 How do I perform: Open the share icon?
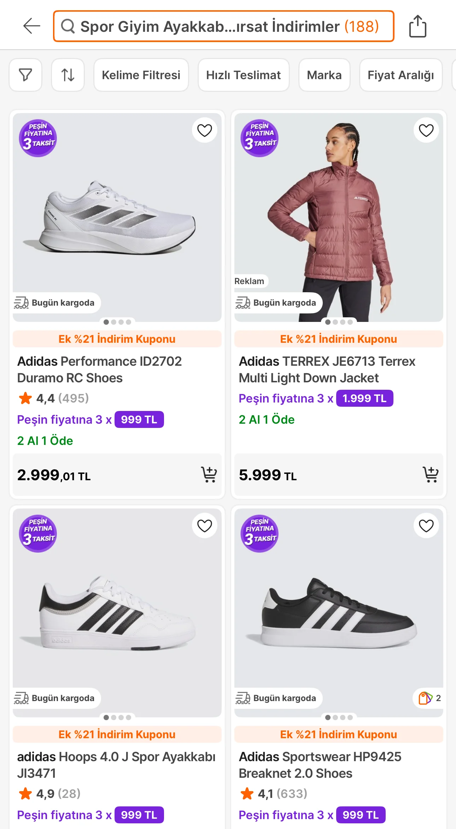[417, 26]
